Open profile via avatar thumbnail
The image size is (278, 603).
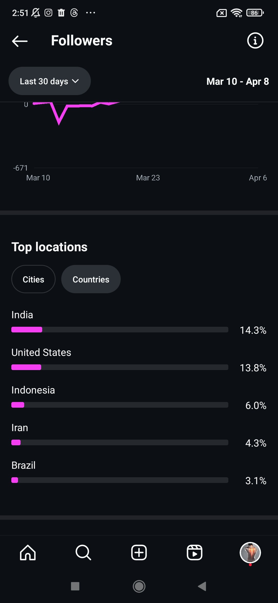click(x=250, y=552)
